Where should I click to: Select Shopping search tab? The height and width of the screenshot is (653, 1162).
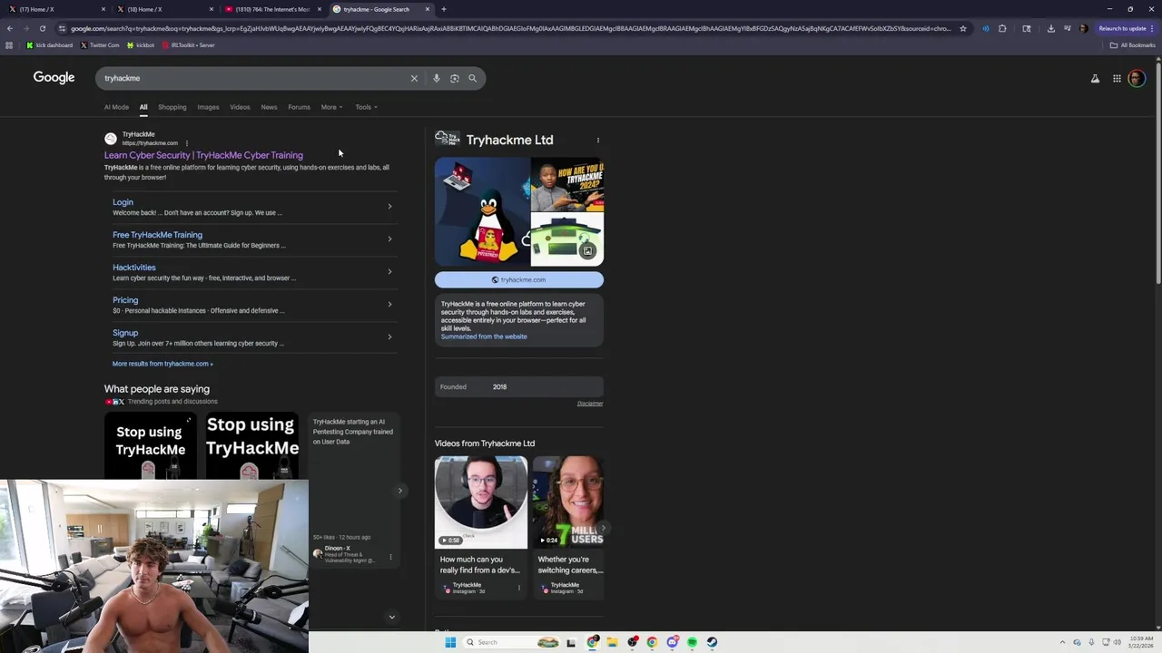172,107
